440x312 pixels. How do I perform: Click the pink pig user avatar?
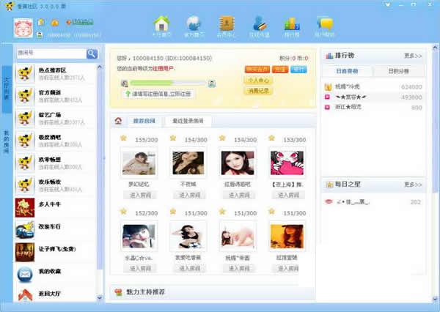(23, 28)
